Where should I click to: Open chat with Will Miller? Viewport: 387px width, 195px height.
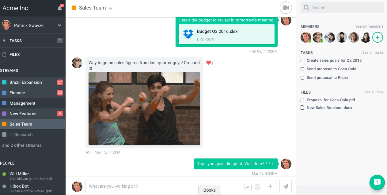click(32, 176)
